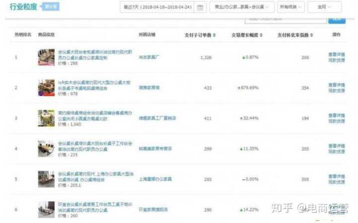Open product thumbnail of rank 4 item

[46, 149]
